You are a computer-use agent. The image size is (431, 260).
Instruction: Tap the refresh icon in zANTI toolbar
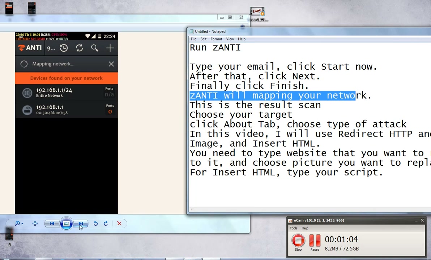(x=80, y=48)
